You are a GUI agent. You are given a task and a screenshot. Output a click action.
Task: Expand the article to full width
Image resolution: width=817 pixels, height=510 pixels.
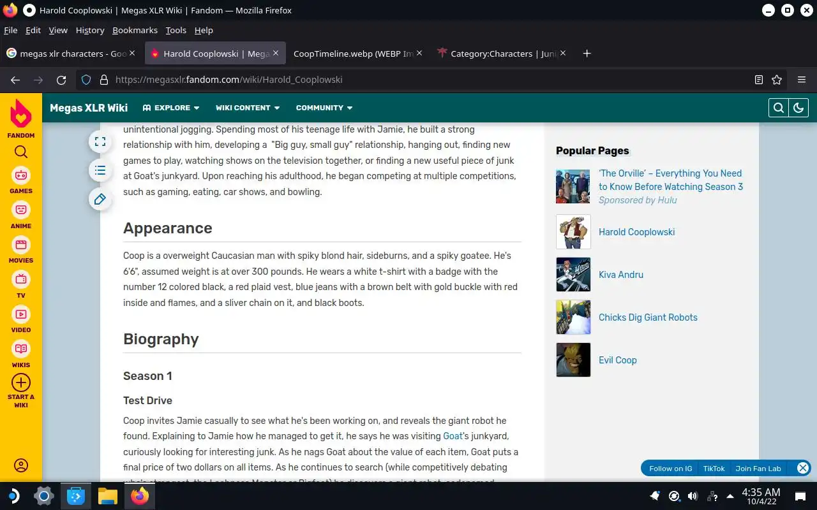pyautogui.click(x=100, y=142)
